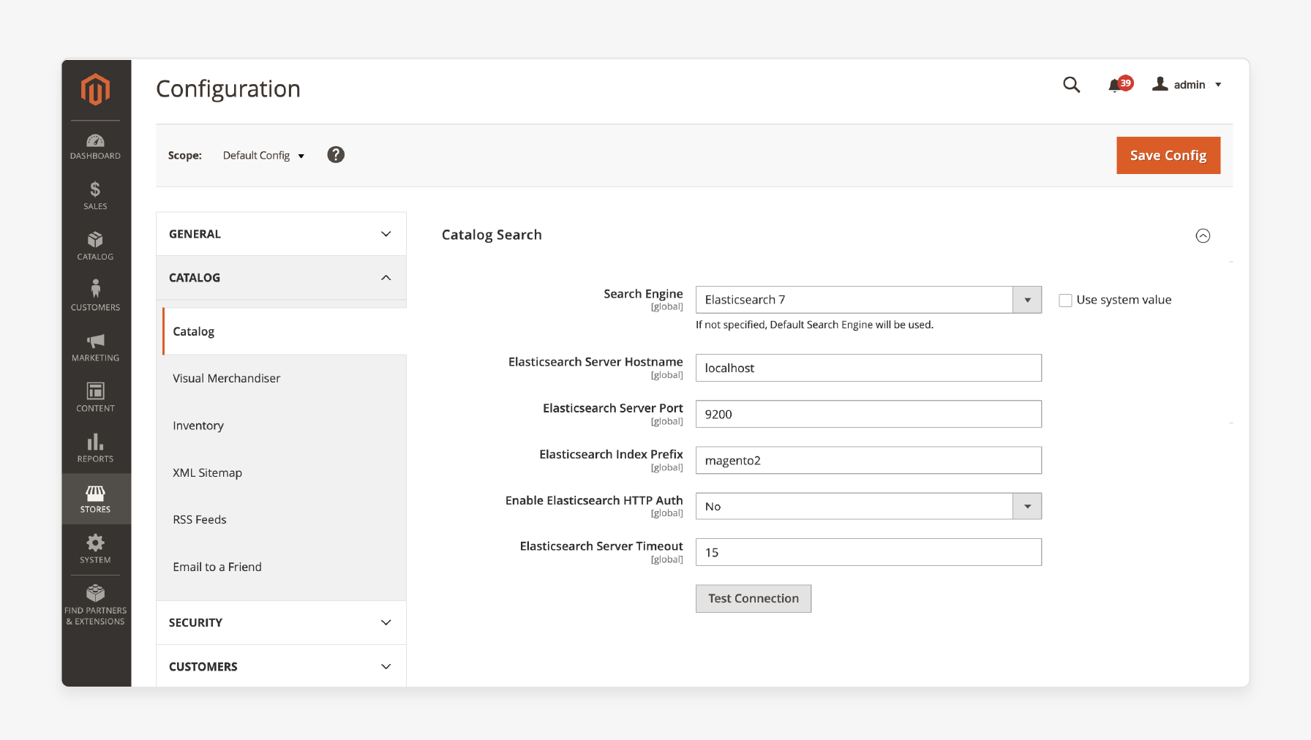Open the Sales menu
Screen dimensions: 1311x740
click(x=95, y=196)
